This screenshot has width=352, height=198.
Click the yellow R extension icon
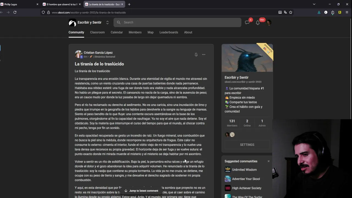(x=340, y=12)
